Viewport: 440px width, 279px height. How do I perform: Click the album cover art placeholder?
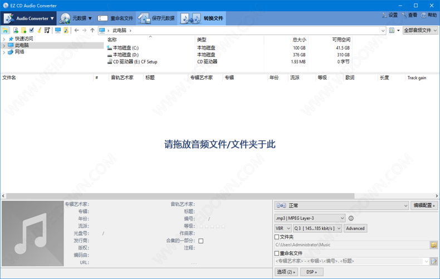(33, 233)
